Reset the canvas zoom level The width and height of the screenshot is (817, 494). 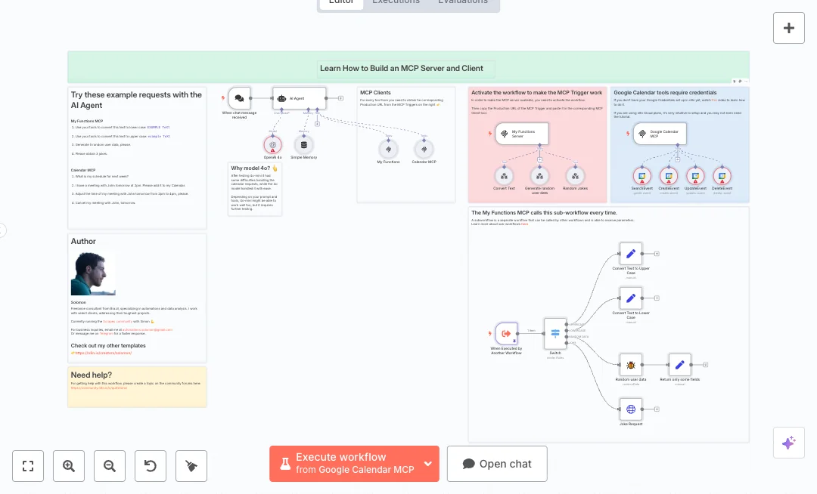151,466
